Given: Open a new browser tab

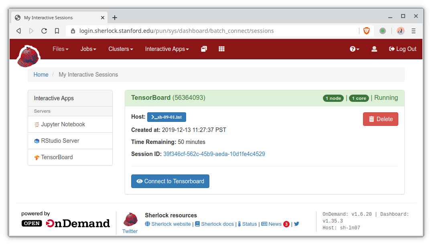Looking at the screenshot, I should (x=115, y=18).
